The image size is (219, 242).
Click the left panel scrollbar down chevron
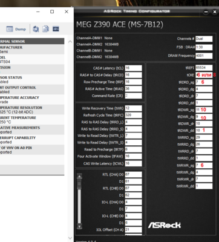[x=70, y=238]
